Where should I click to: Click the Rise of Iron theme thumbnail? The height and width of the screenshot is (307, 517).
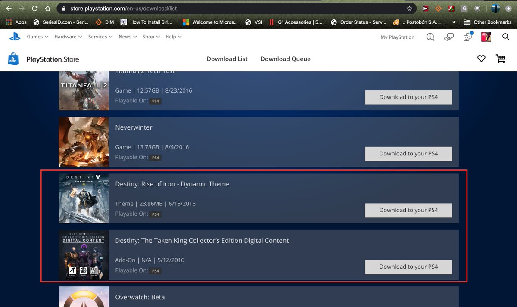tap(84, 198)
